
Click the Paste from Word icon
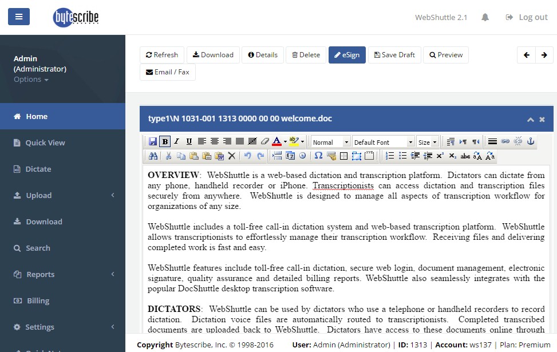click(x=219, y=156)
